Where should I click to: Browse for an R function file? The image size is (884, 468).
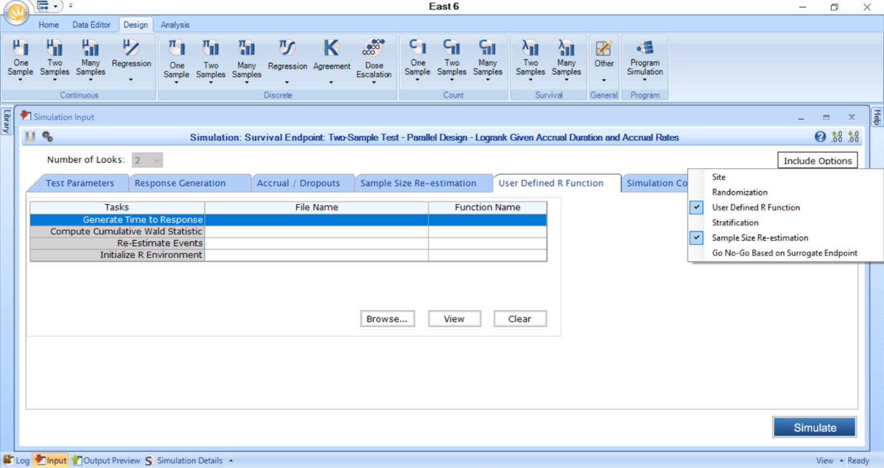point(388,319)
